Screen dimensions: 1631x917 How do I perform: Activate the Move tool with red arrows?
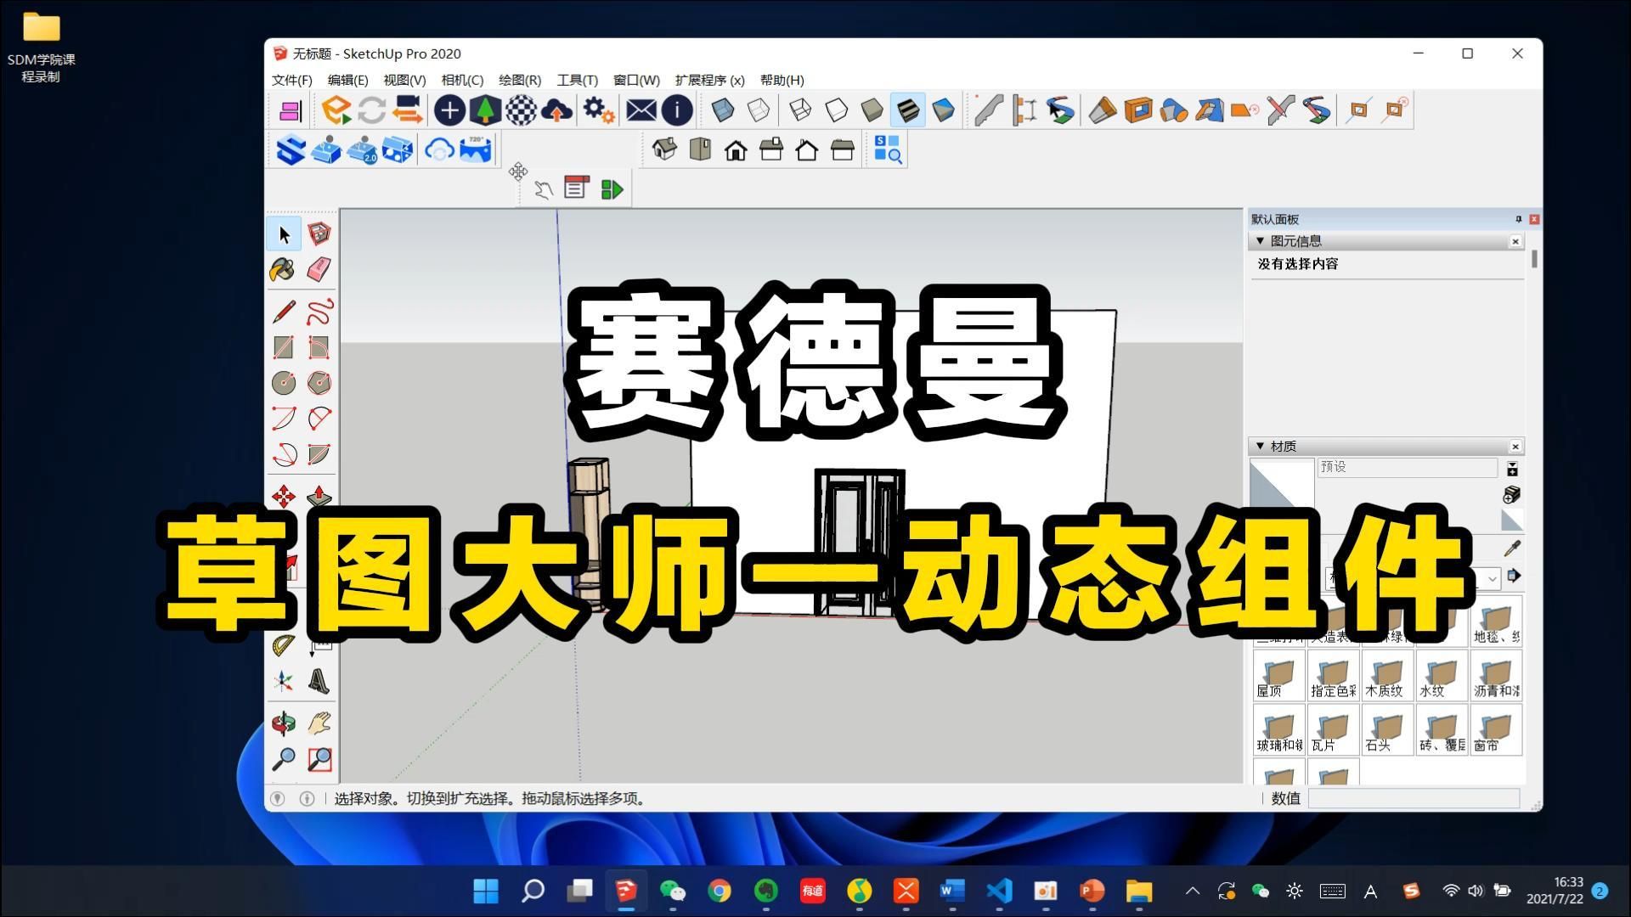[284, 496]
